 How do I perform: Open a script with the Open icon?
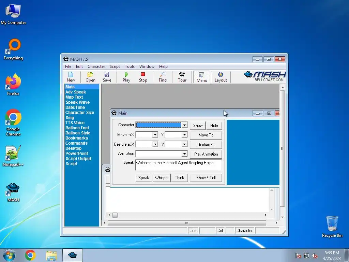pos(90,77)
